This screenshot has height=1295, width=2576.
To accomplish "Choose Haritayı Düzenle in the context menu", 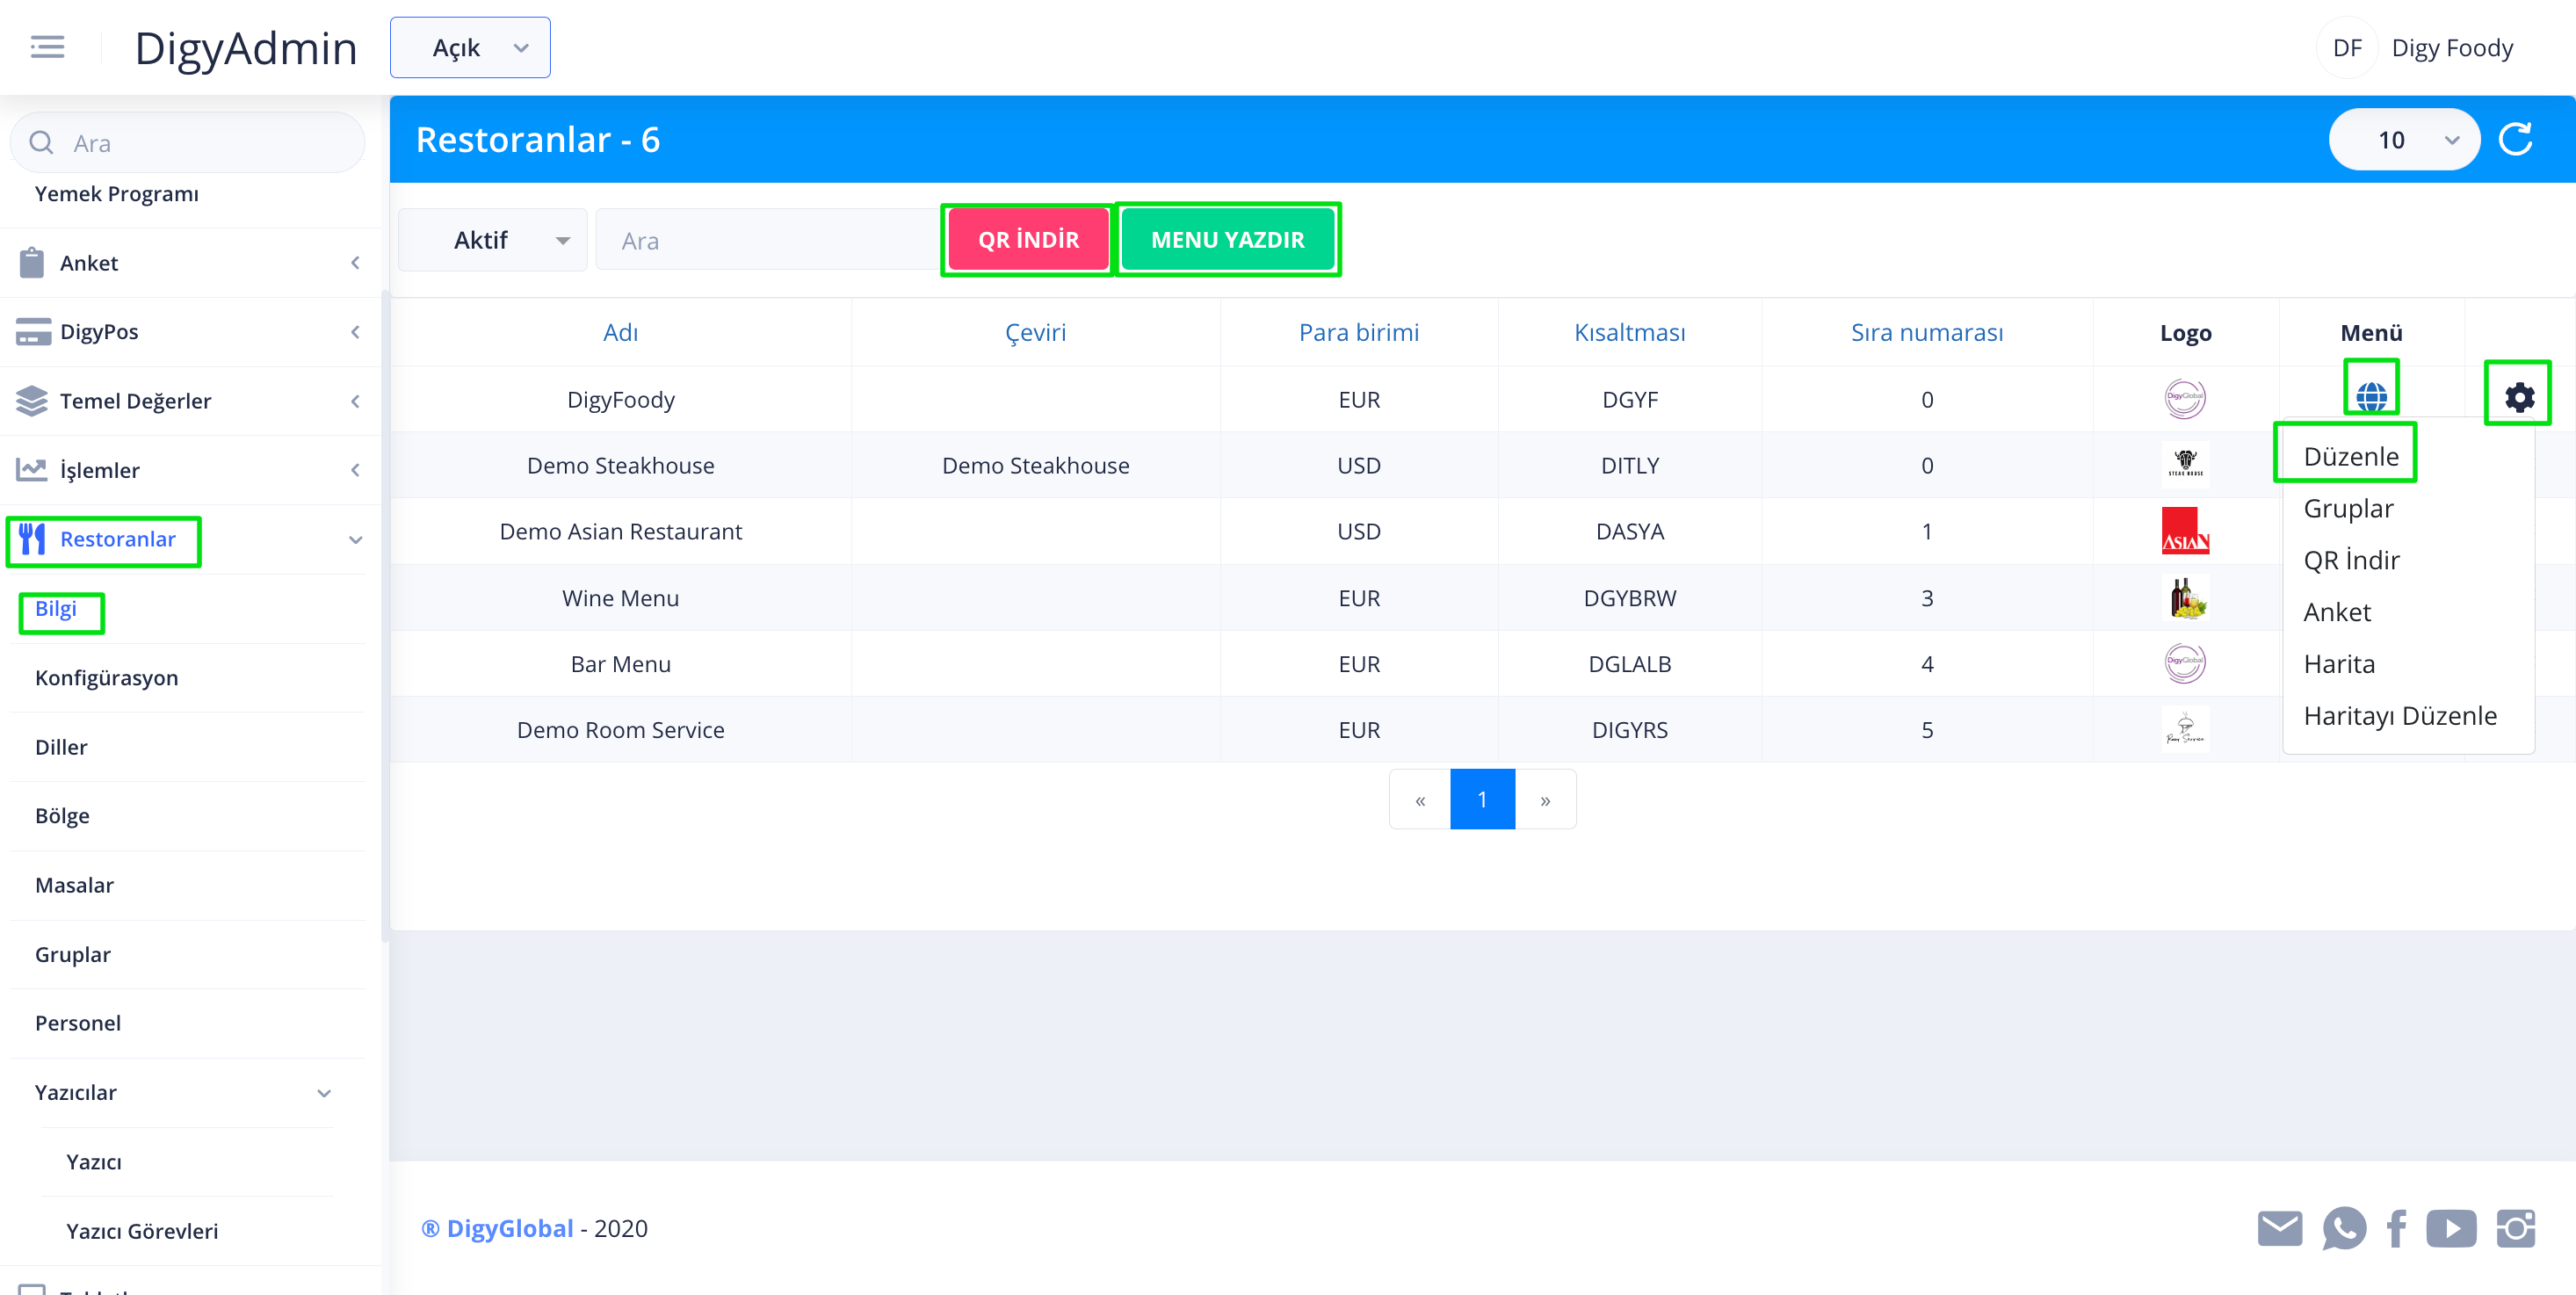I will coord(2399,716).
